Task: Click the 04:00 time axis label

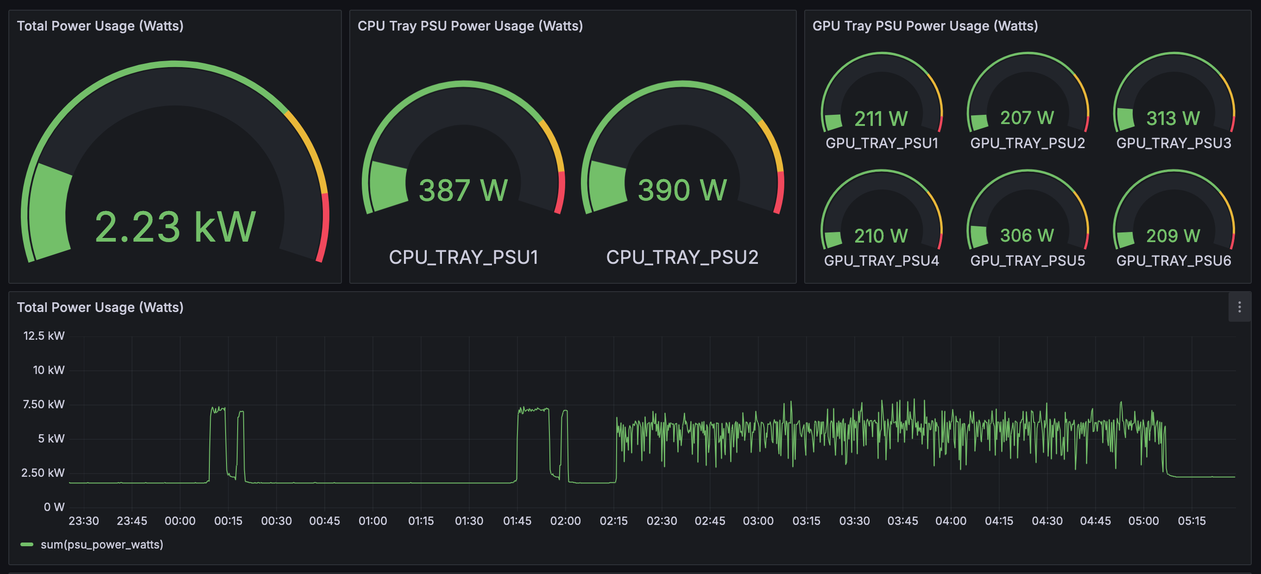Action: point(951,521)
